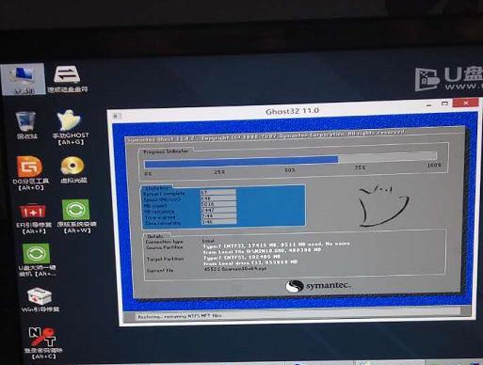Open the 原版系统安装 installer icon

(76, 216)
